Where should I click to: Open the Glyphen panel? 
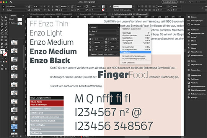(192, 45)
